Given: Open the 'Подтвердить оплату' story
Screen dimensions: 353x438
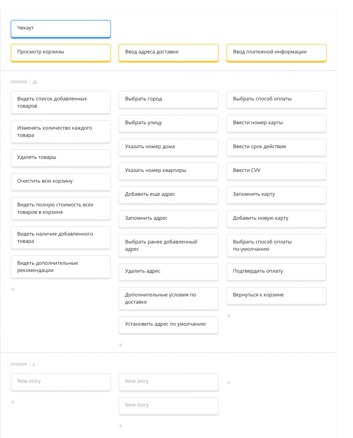Looking at the screenshot, I should pos(276,271).
